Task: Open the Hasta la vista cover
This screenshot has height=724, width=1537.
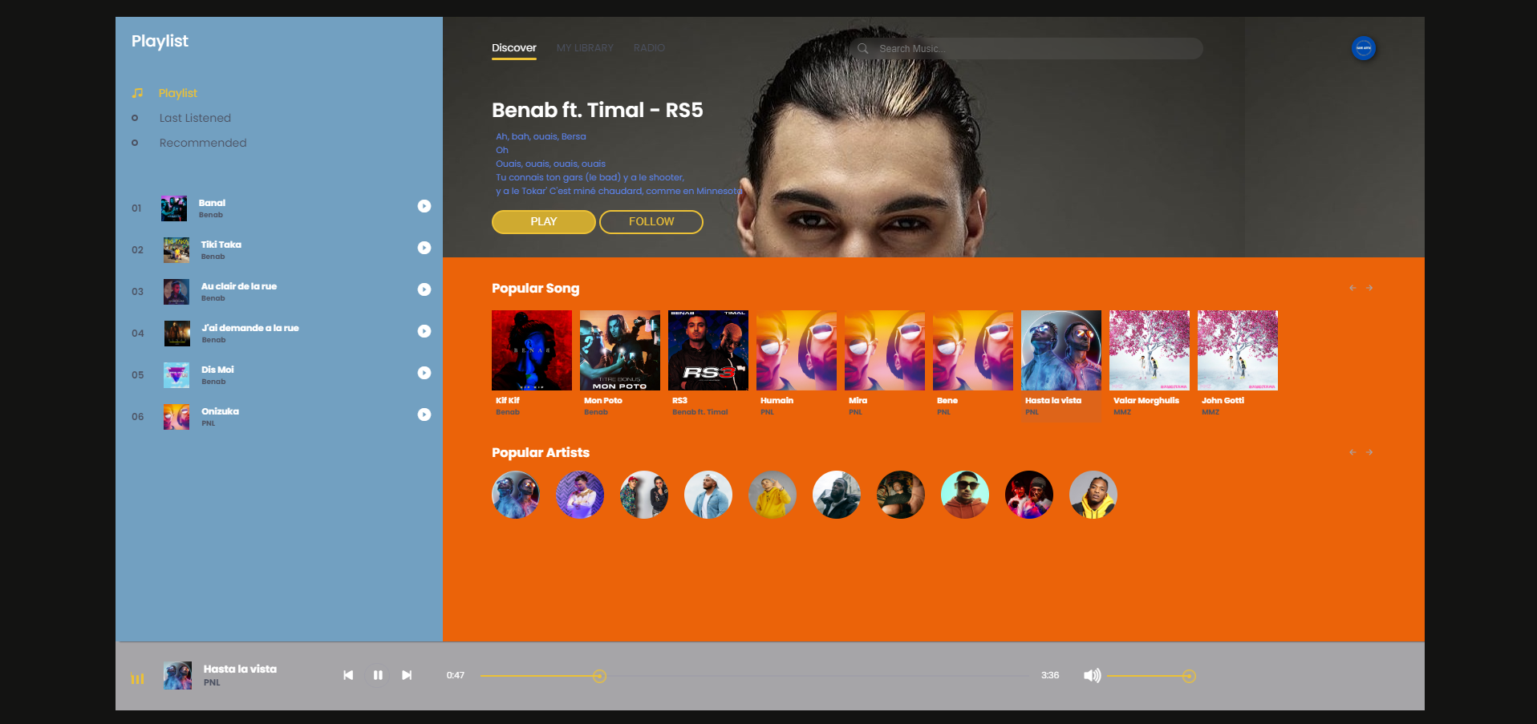Action: coord(1061,350)
